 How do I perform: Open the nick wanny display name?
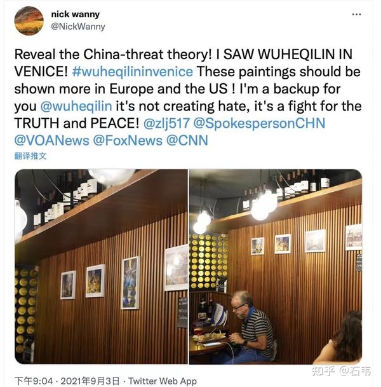pyautogui.click(x=75, y=15)
